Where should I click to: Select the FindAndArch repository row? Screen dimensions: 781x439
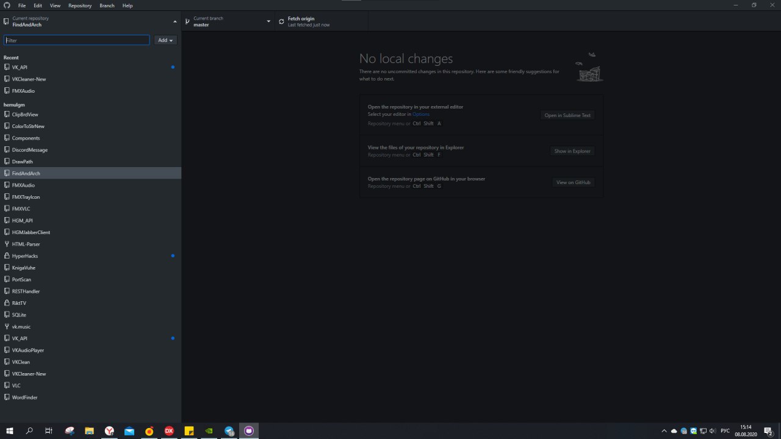tap(90, 173)
